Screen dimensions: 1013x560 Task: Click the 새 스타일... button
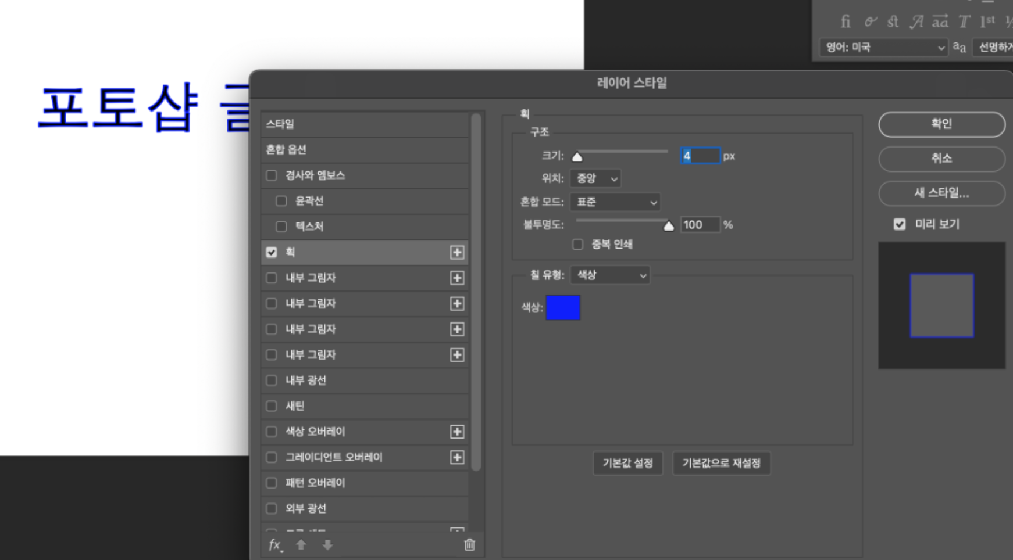pyautogui.click(x=941, y=193)
